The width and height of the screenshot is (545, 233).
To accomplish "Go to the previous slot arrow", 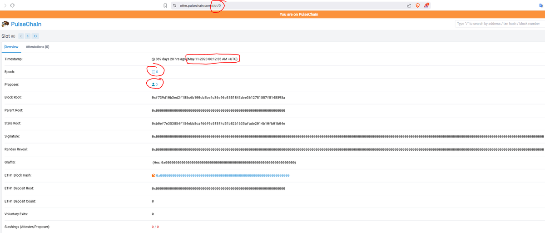I will point(21,36).
